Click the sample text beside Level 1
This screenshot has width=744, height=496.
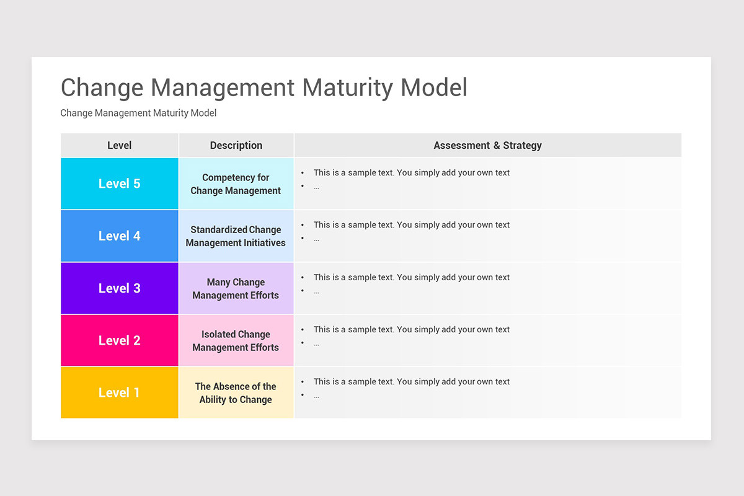412,381
